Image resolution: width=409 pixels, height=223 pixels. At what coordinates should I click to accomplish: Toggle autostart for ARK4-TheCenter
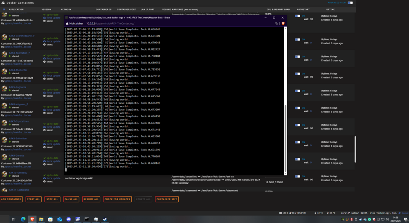coord(297,74)
